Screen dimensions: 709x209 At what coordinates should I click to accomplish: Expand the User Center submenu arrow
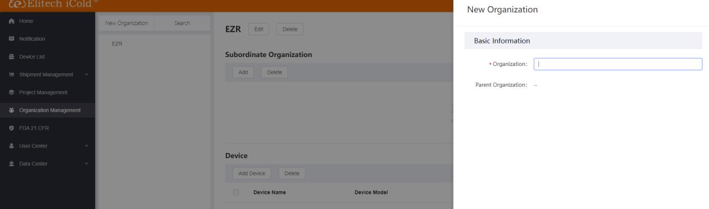pyautogui.click(x=87, y=146)
